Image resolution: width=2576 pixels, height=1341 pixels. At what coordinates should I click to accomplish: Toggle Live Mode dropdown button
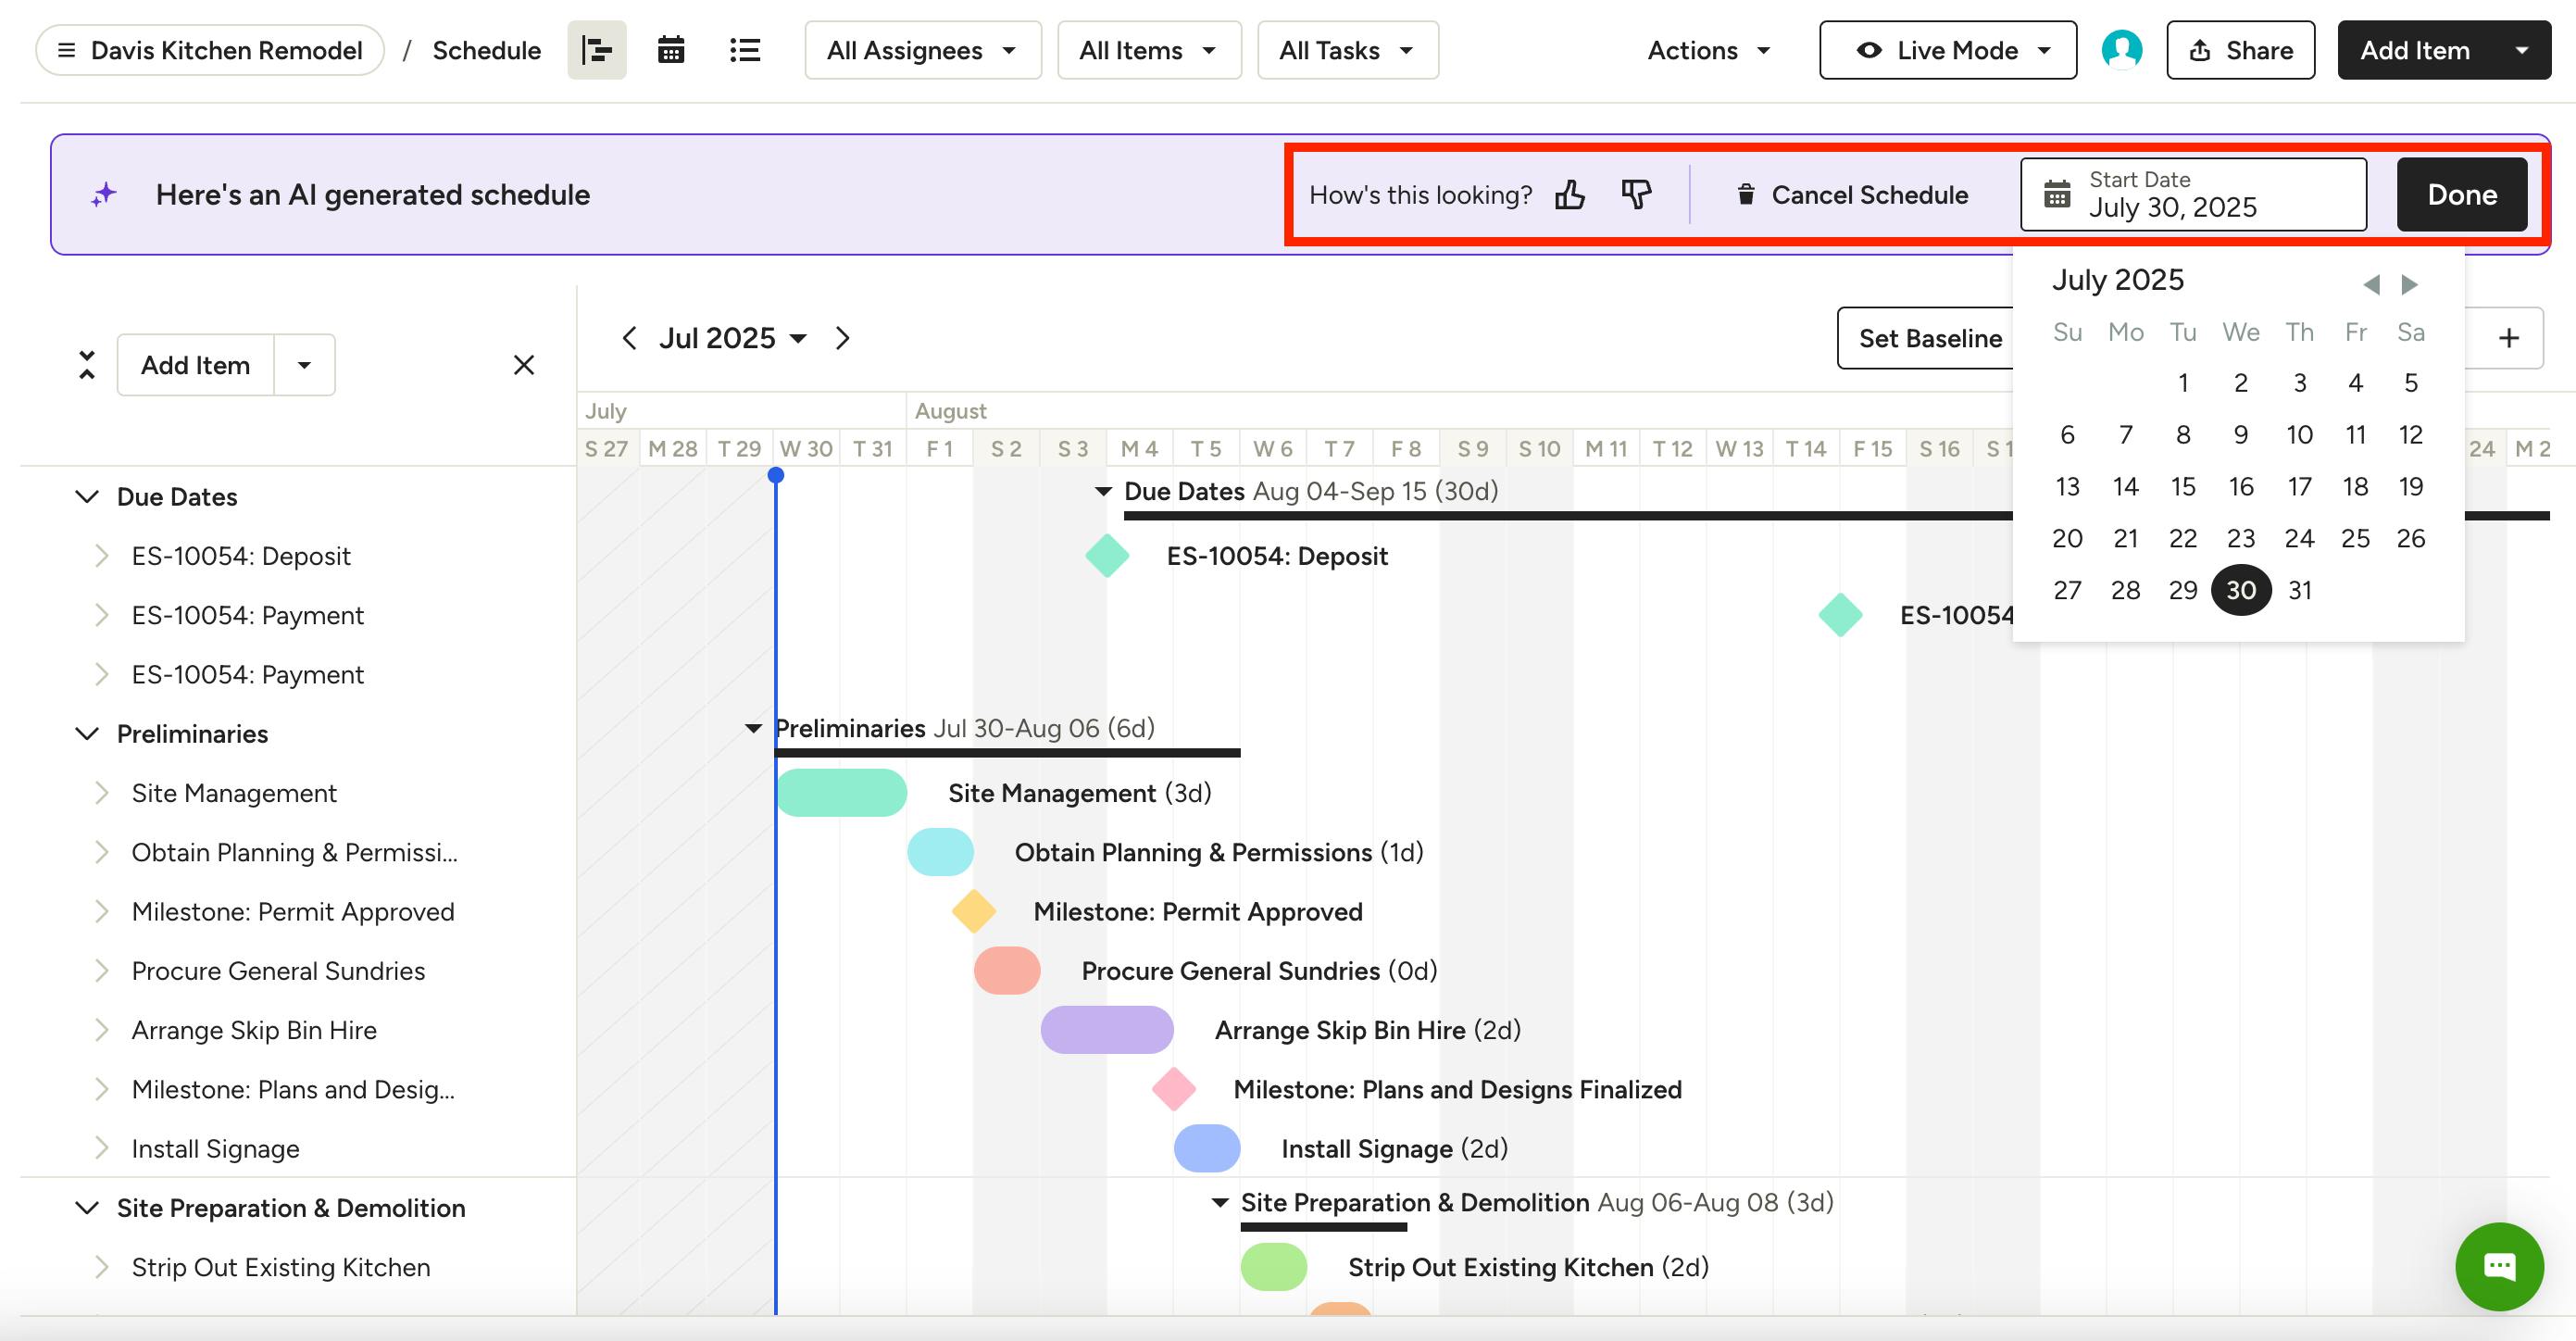click(x=1947, y=50)
